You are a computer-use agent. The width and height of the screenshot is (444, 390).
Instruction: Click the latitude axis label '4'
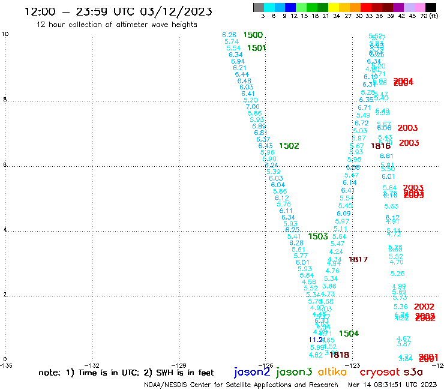(5, 229)
